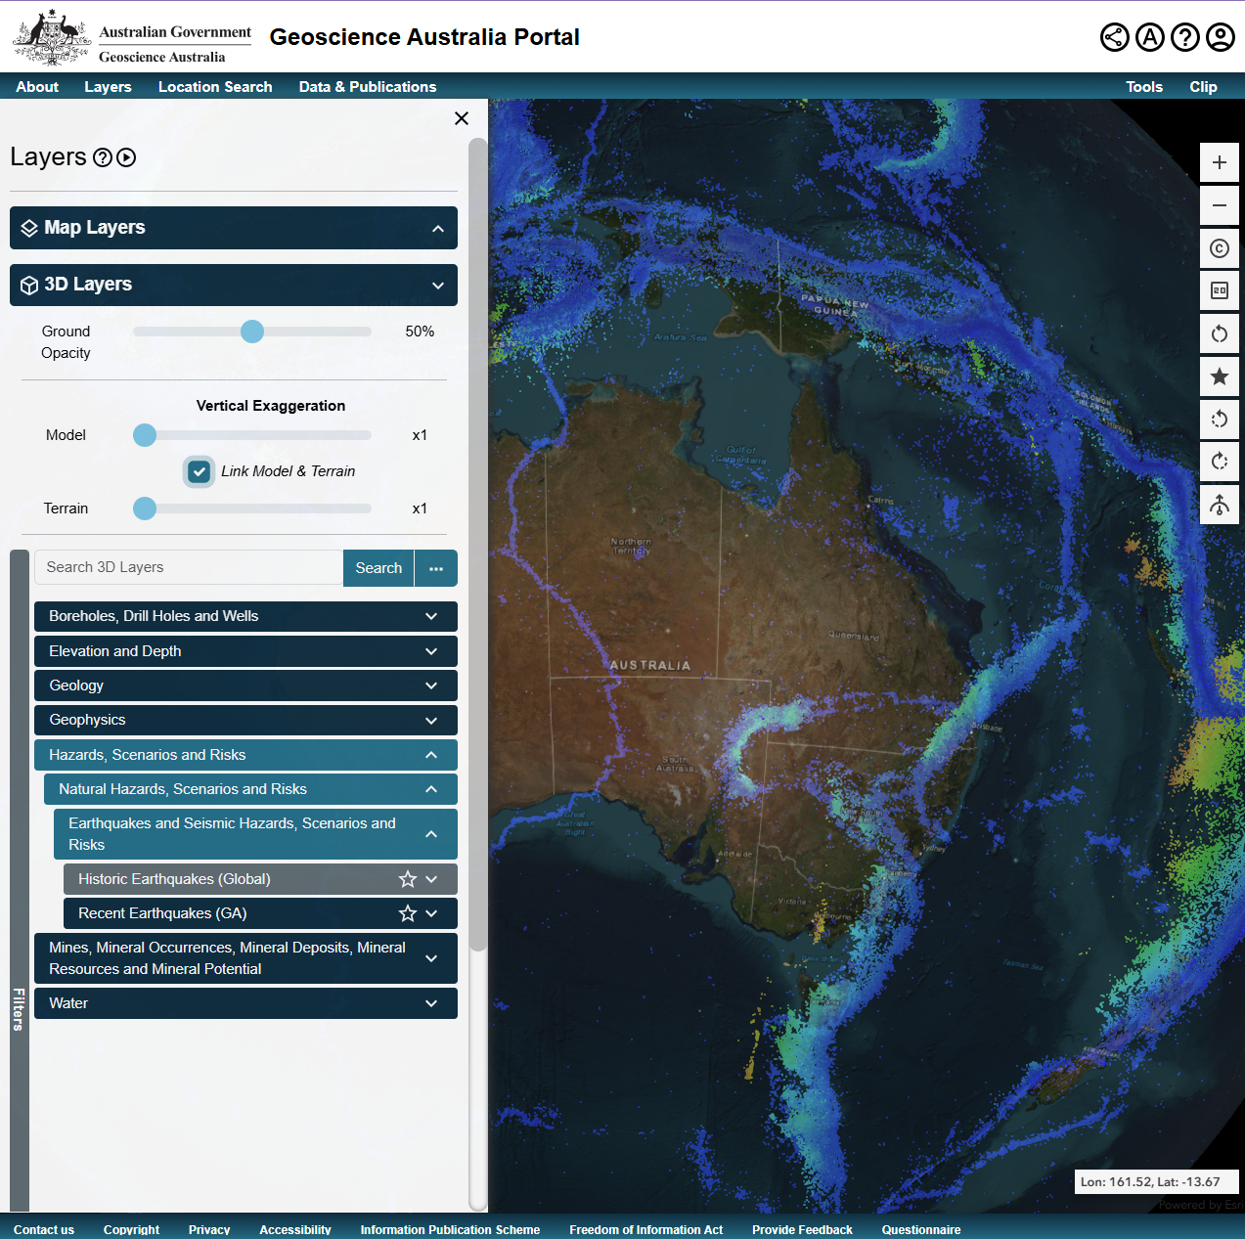Image resolution: width=1245 pixels, height=1239 pixels.
Task: Click the Search 3D Layers input field
Action: 189,568
